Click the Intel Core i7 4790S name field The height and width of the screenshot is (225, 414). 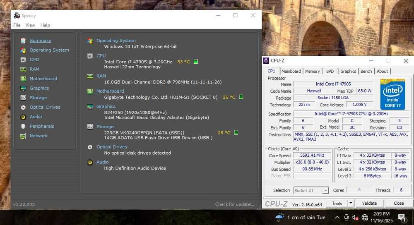tap(333, 84)
